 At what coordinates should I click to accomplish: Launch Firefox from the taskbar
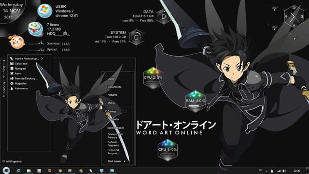[50, 171]
